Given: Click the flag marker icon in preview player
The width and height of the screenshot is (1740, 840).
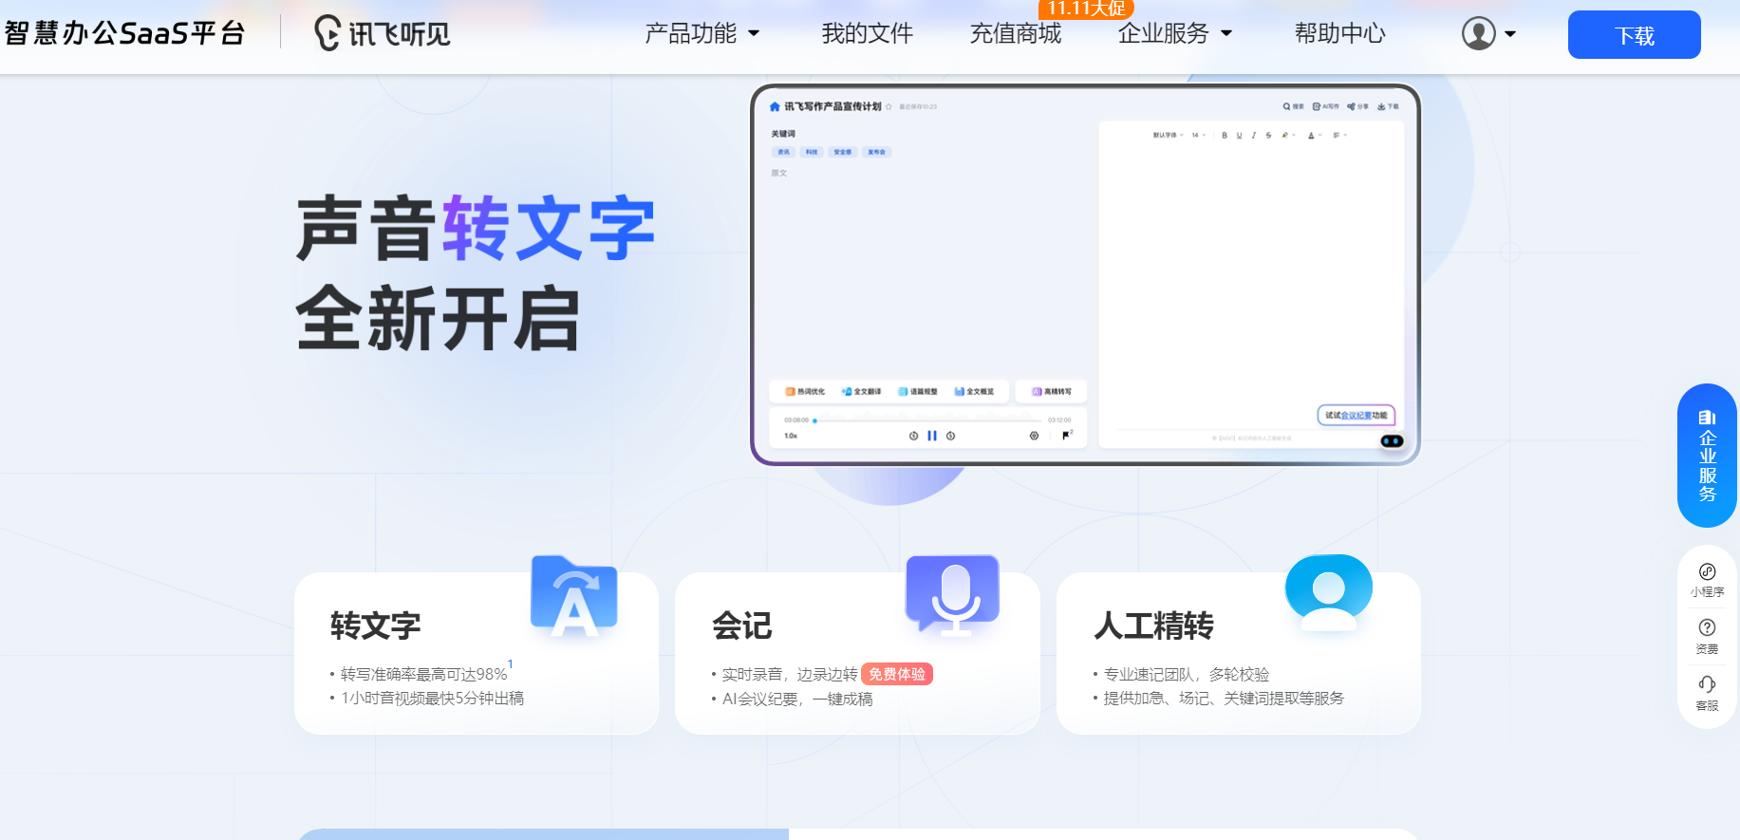Looking at the screenshot, I should (x=1067, y=435).
